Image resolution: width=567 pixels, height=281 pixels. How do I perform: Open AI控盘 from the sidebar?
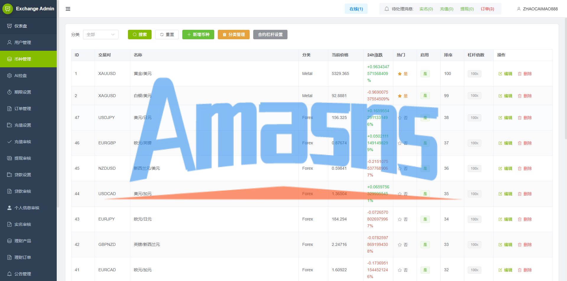pos(28,76)
